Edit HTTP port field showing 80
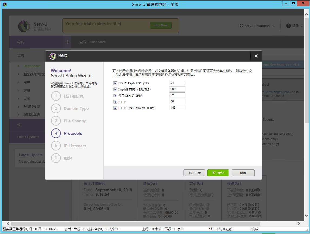The height and width of the screenshot is (234, 310). [177, 101]
